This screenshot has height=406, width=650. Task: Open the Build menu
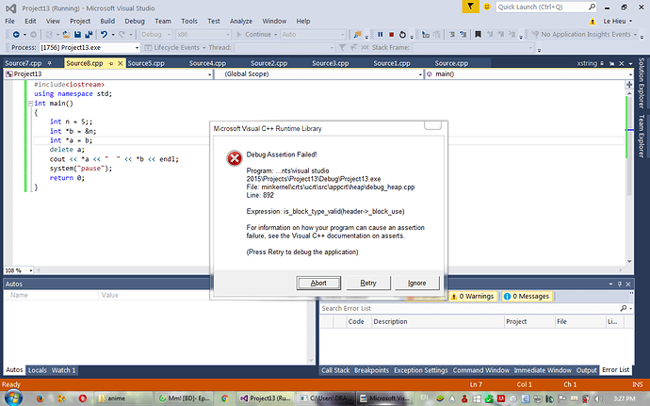(107, 21)
